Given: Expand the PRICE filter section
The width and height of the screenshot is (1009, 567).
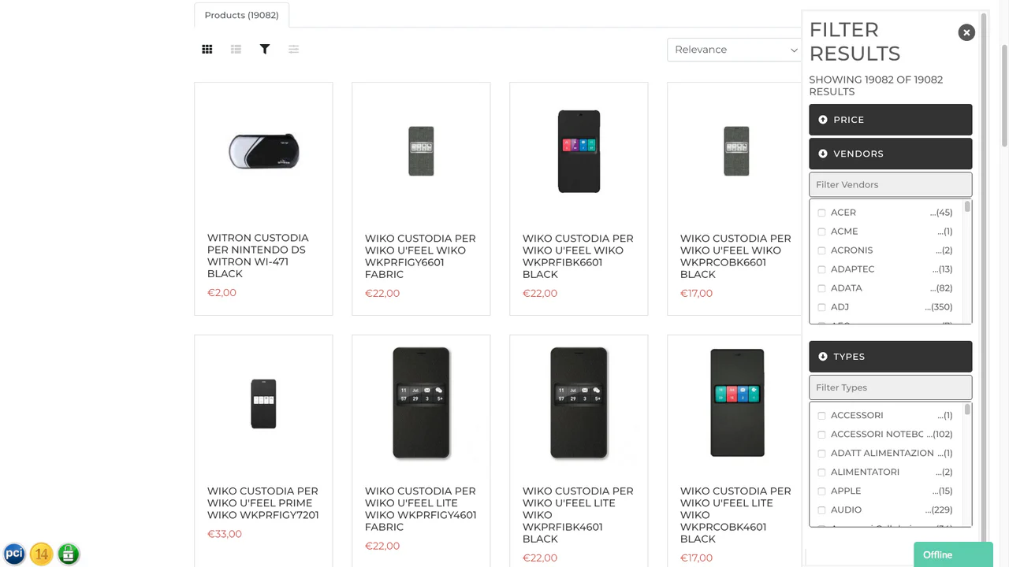Looking at the screenshot, I should tap(890, 120).
